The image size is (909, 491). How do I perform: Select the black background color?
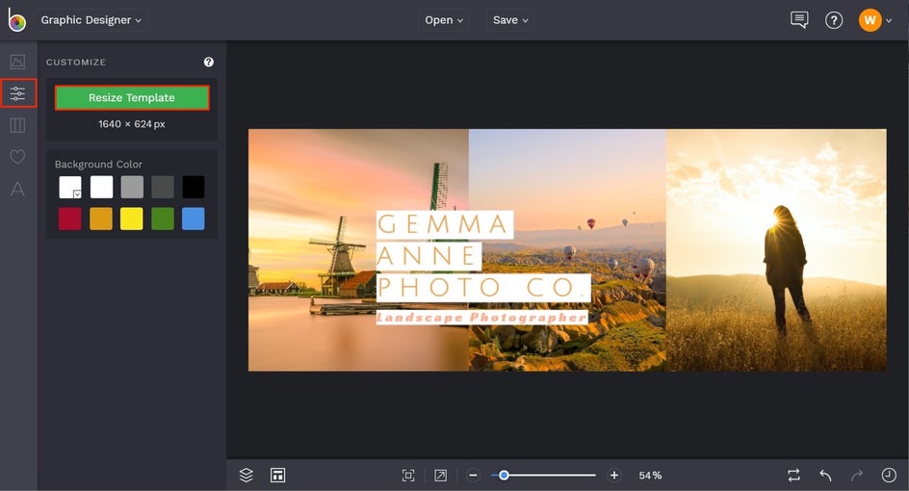[x=194, y=187]
